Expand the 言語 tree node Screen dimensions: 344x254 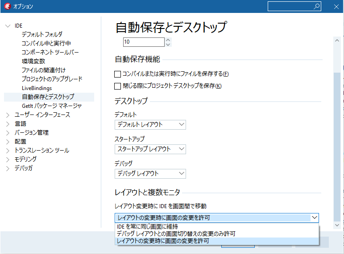(x=8, y=124)
